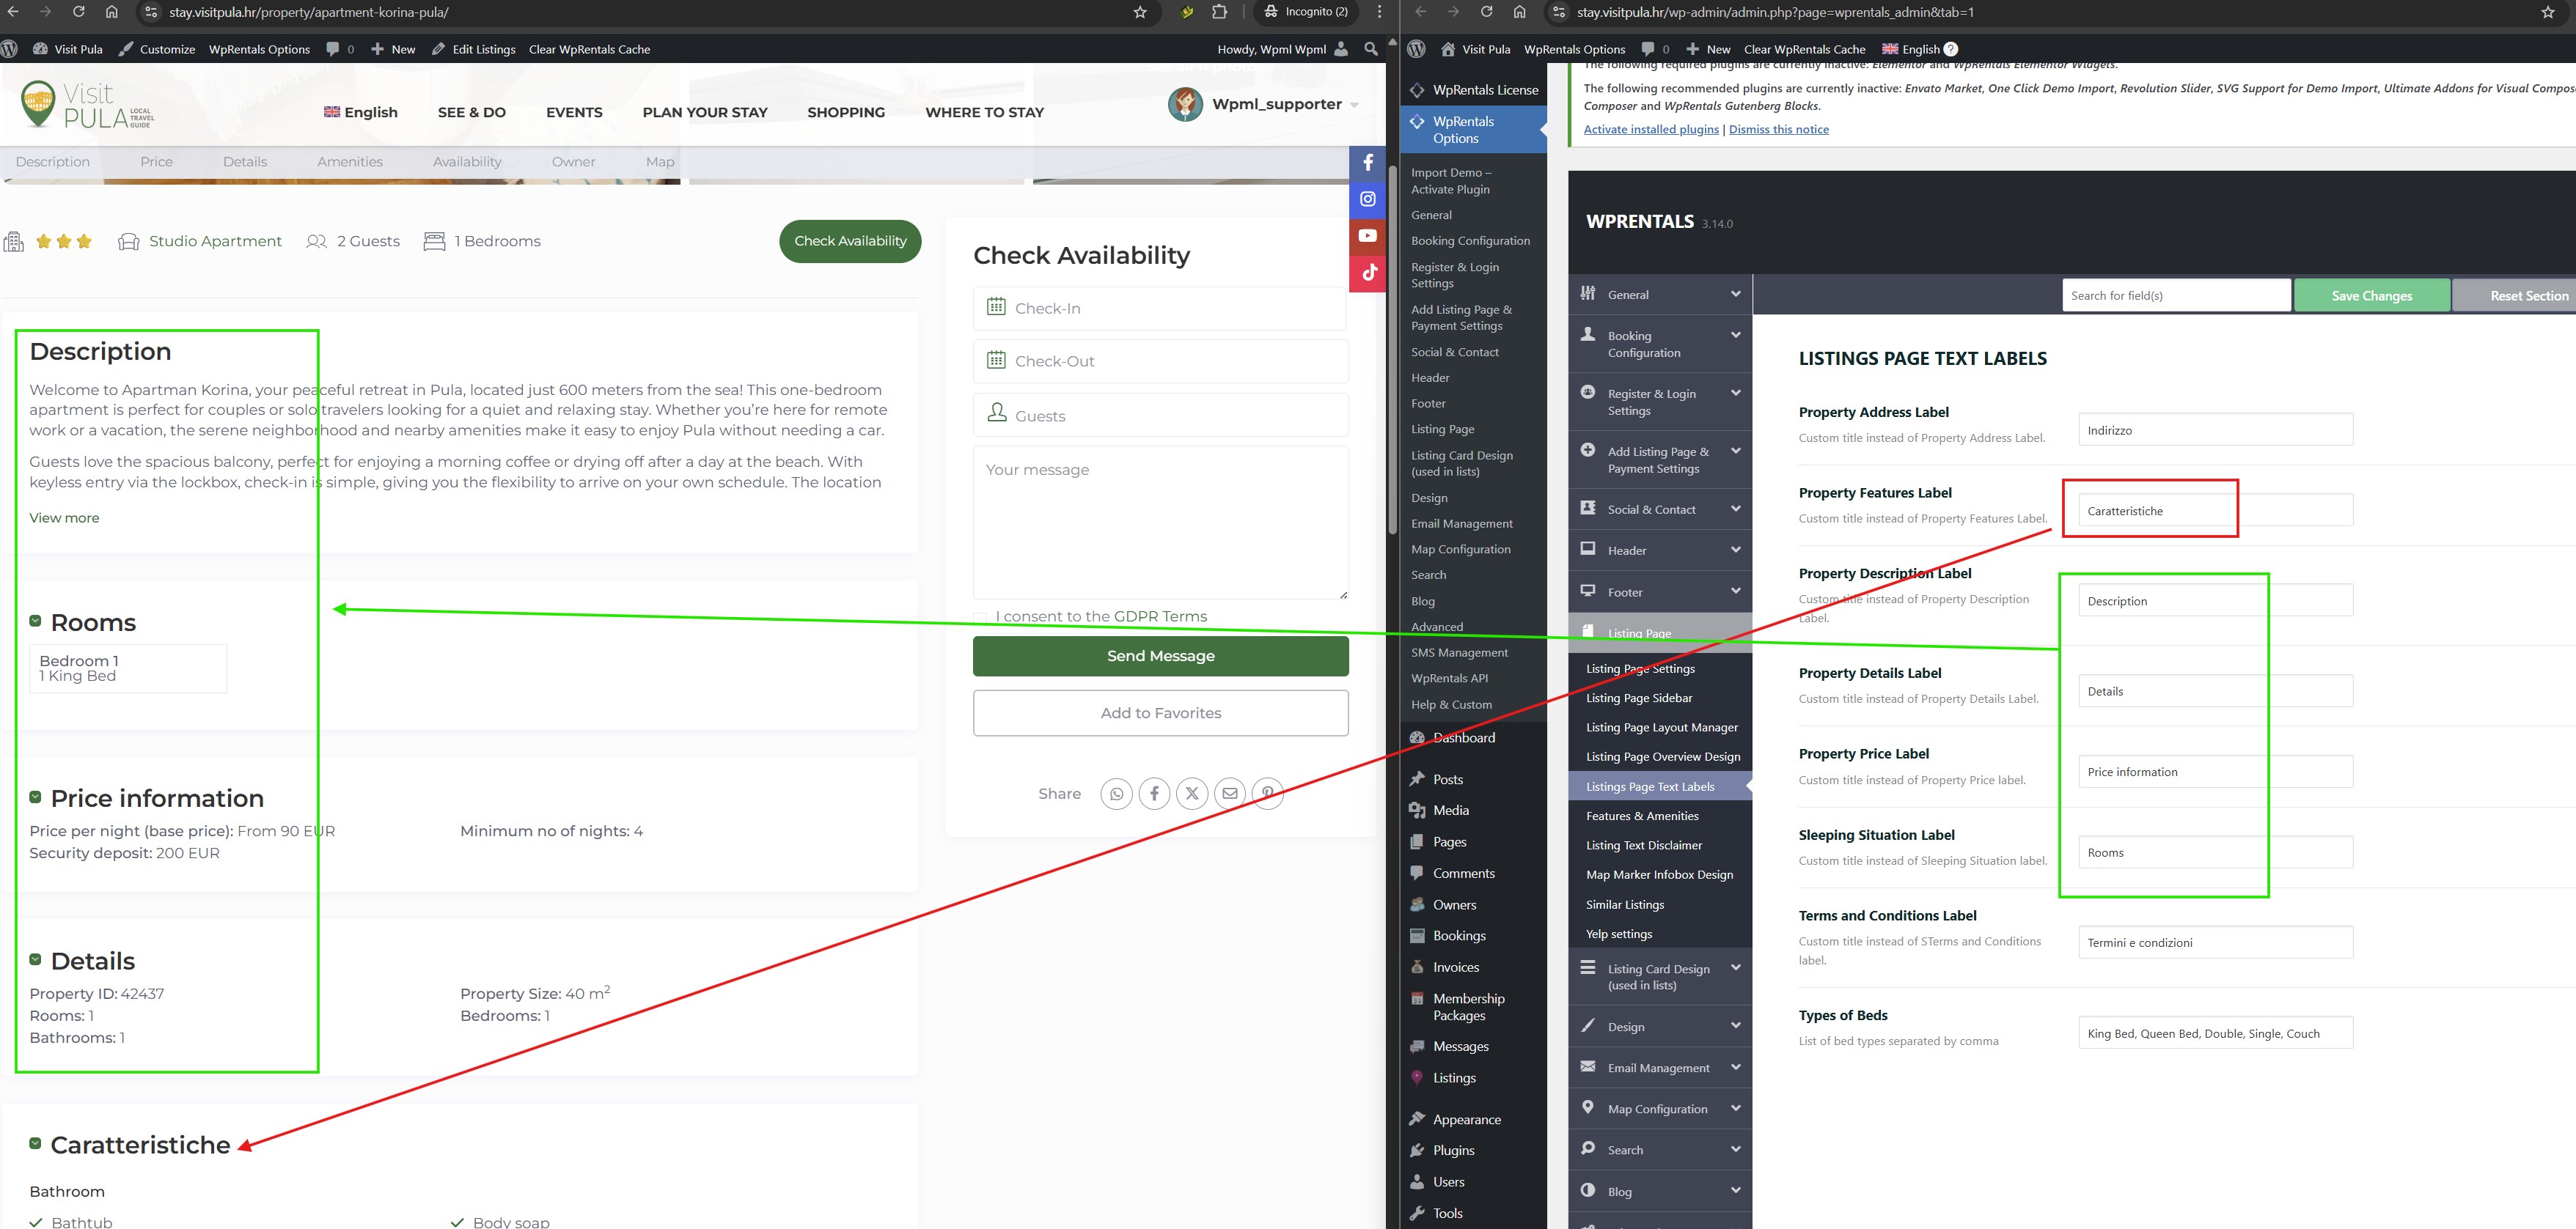This screenshot has width=2576, height=1229.
Task: Go home in the left browser window
Action: coord(112,12)
